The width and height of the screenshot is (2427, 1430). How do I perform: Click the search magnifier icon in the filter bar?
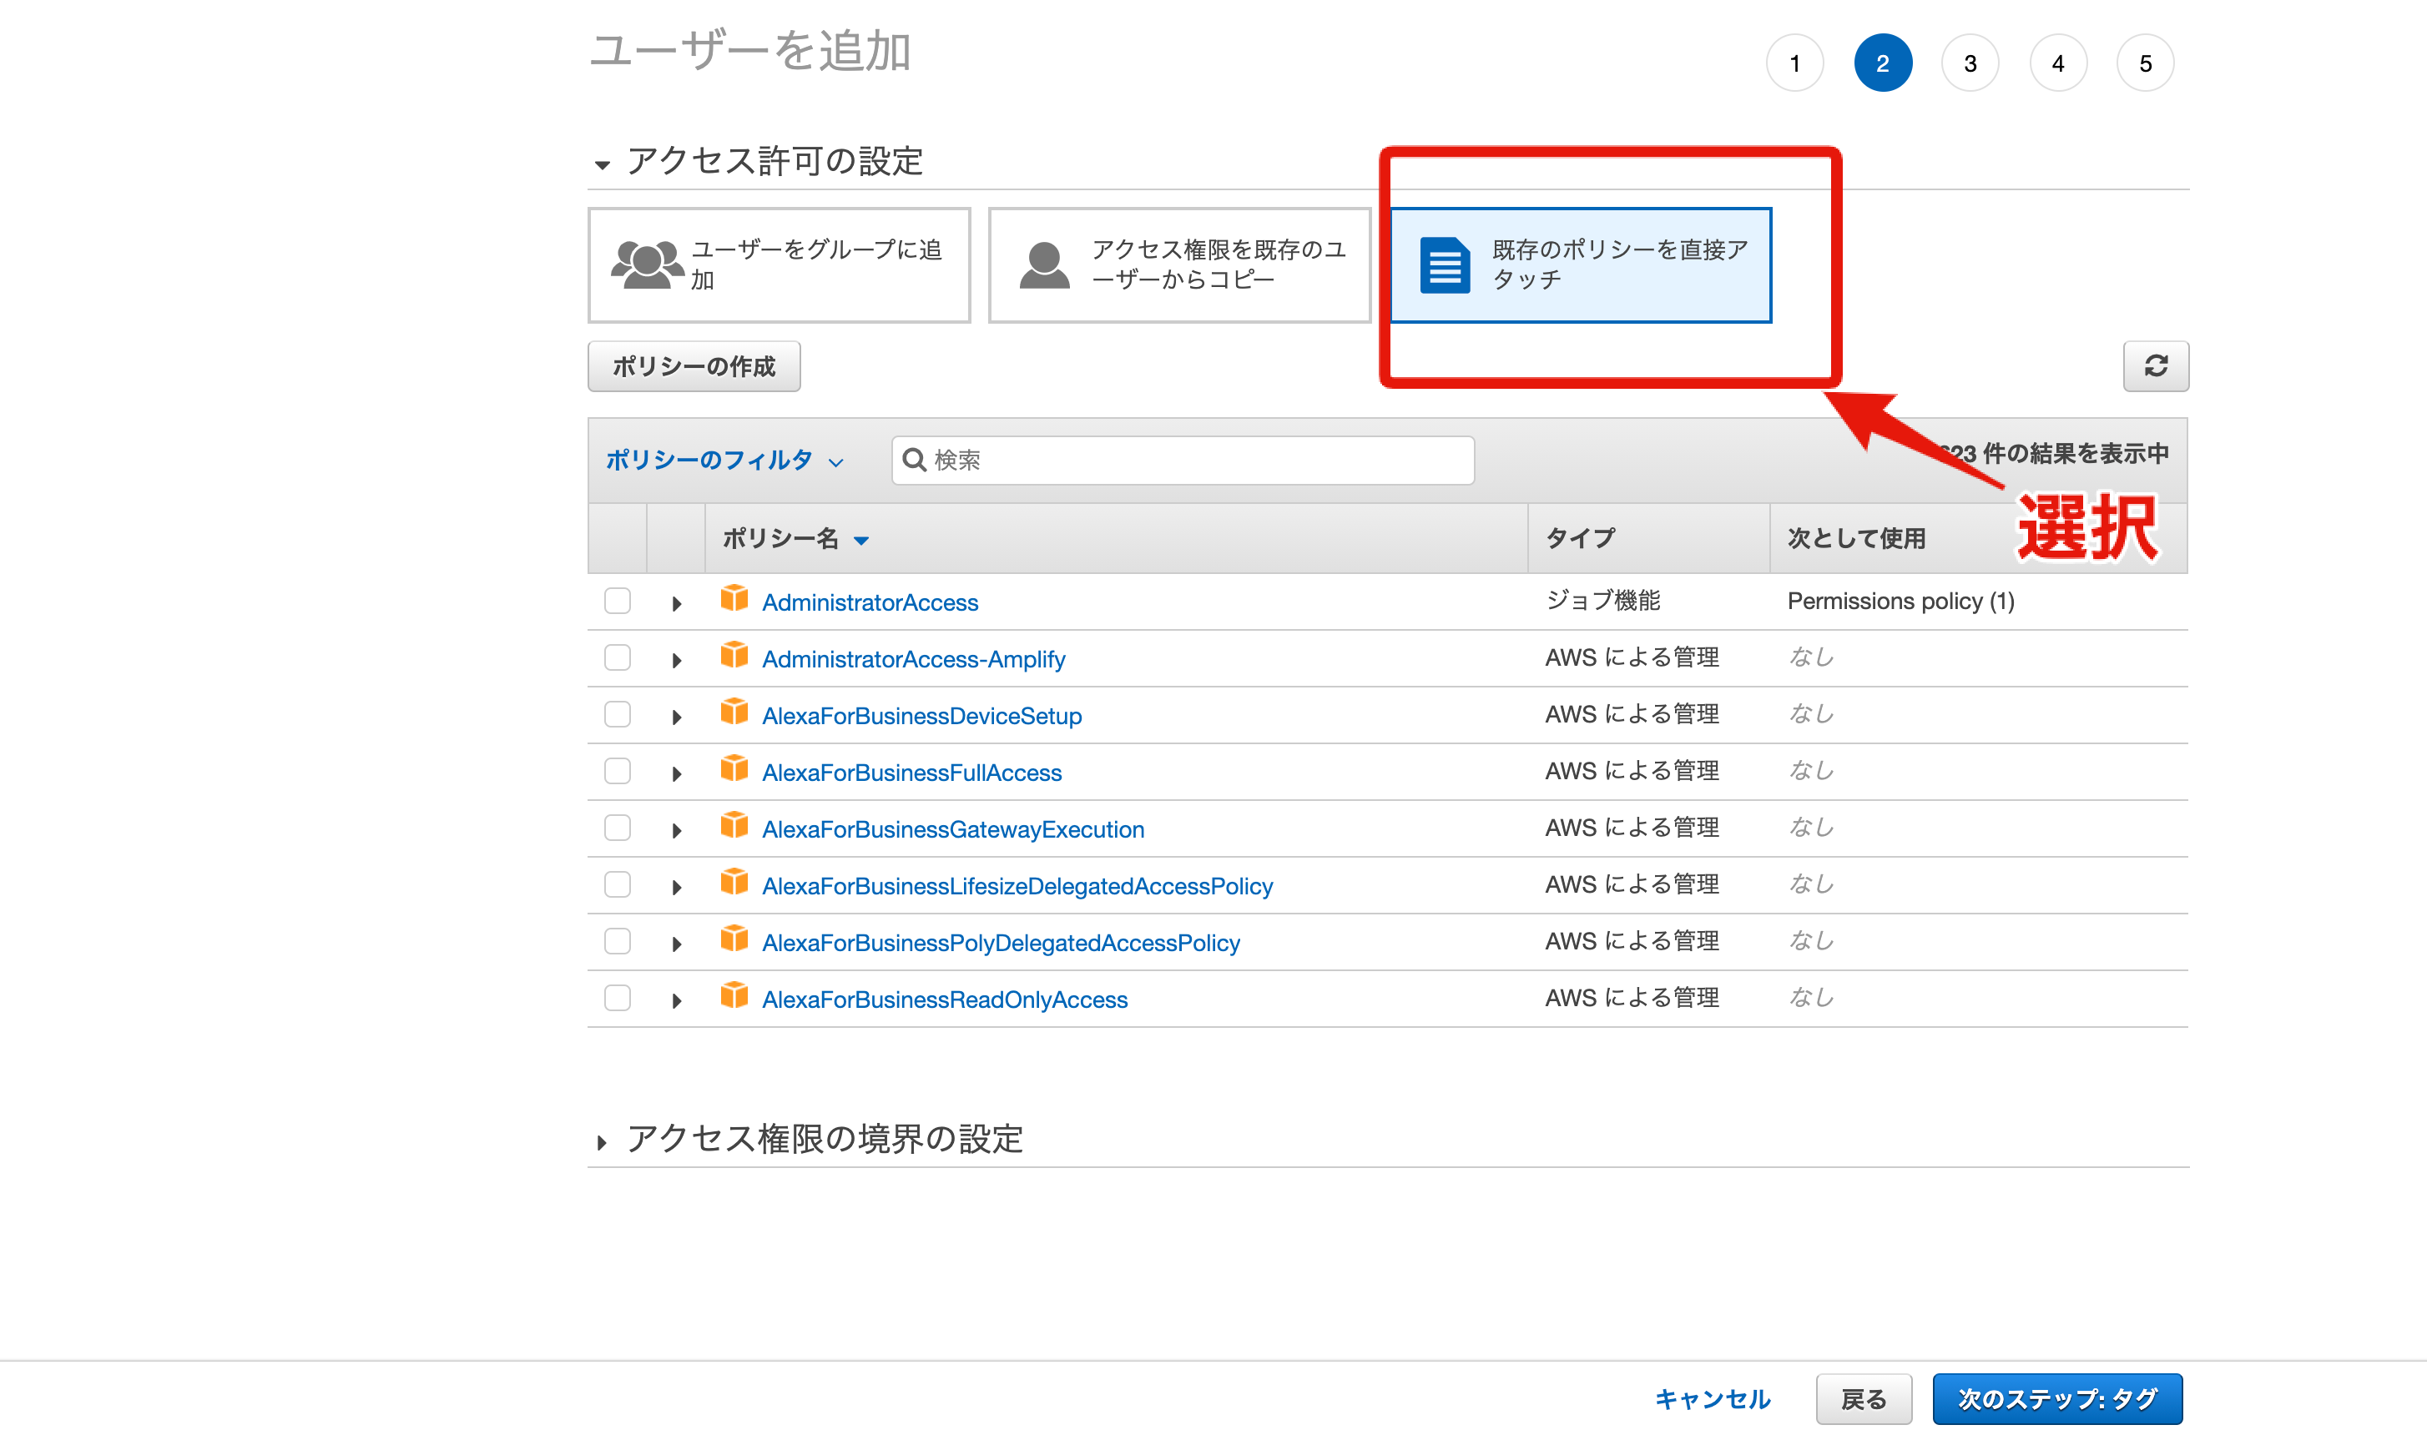(x=914, y=460)
